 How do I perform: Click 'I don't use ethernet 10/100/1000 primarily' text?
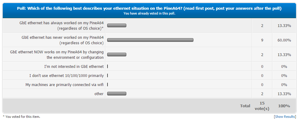click(x=66, y=75)
